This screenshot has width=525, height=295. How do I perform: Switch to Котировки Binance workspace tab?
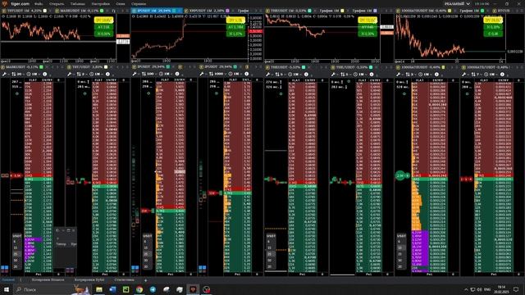[48, 279]
